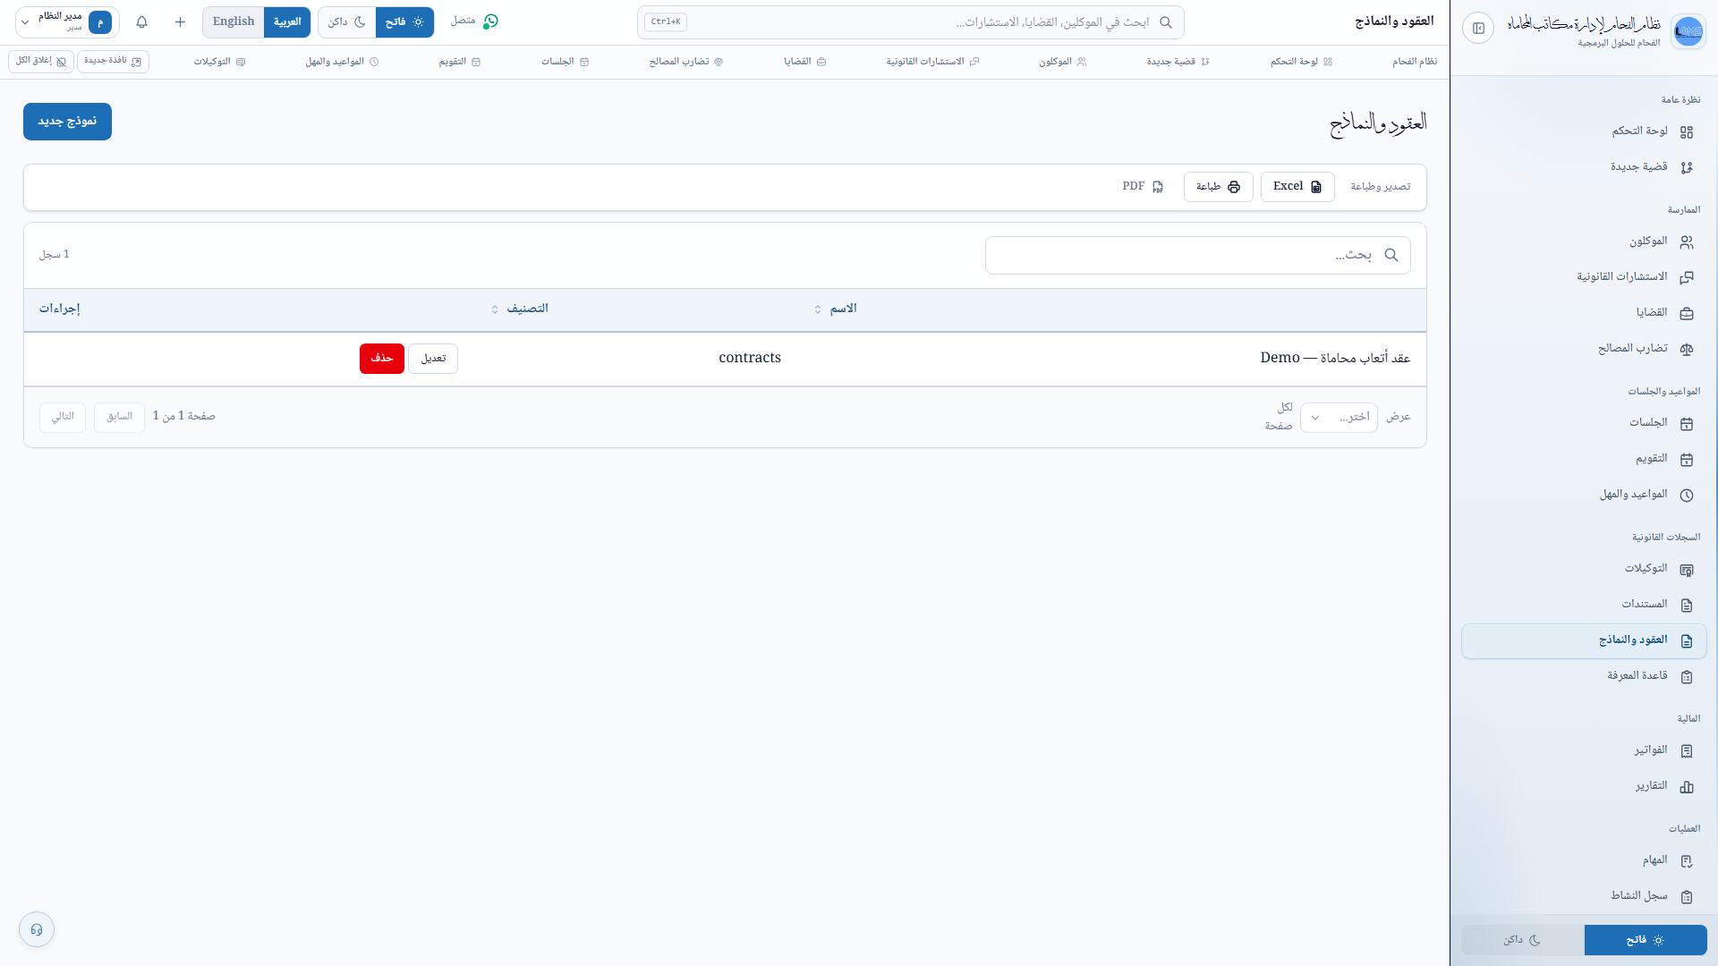The image size is (1718, 966).
Task: Export table as PDF
Action: tap(1143, 187)
